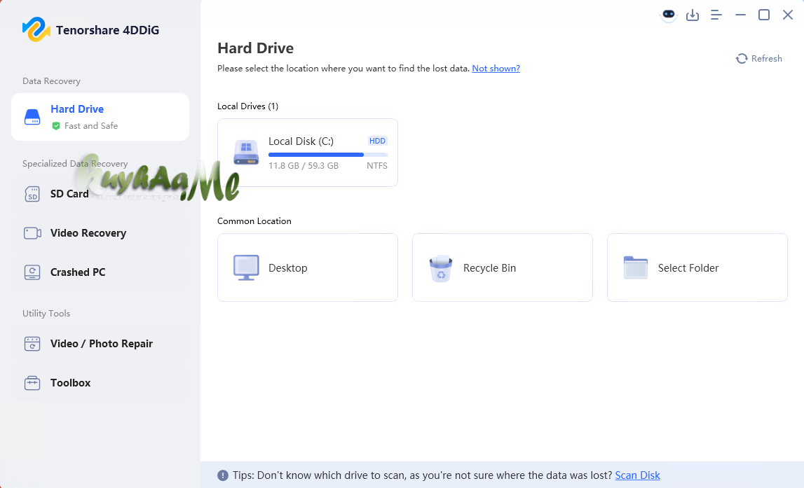Click the 'Local Drives (1)' heading
Viewport: 804px width, 488px height.
pyautogui.click(x=247, y=106)
